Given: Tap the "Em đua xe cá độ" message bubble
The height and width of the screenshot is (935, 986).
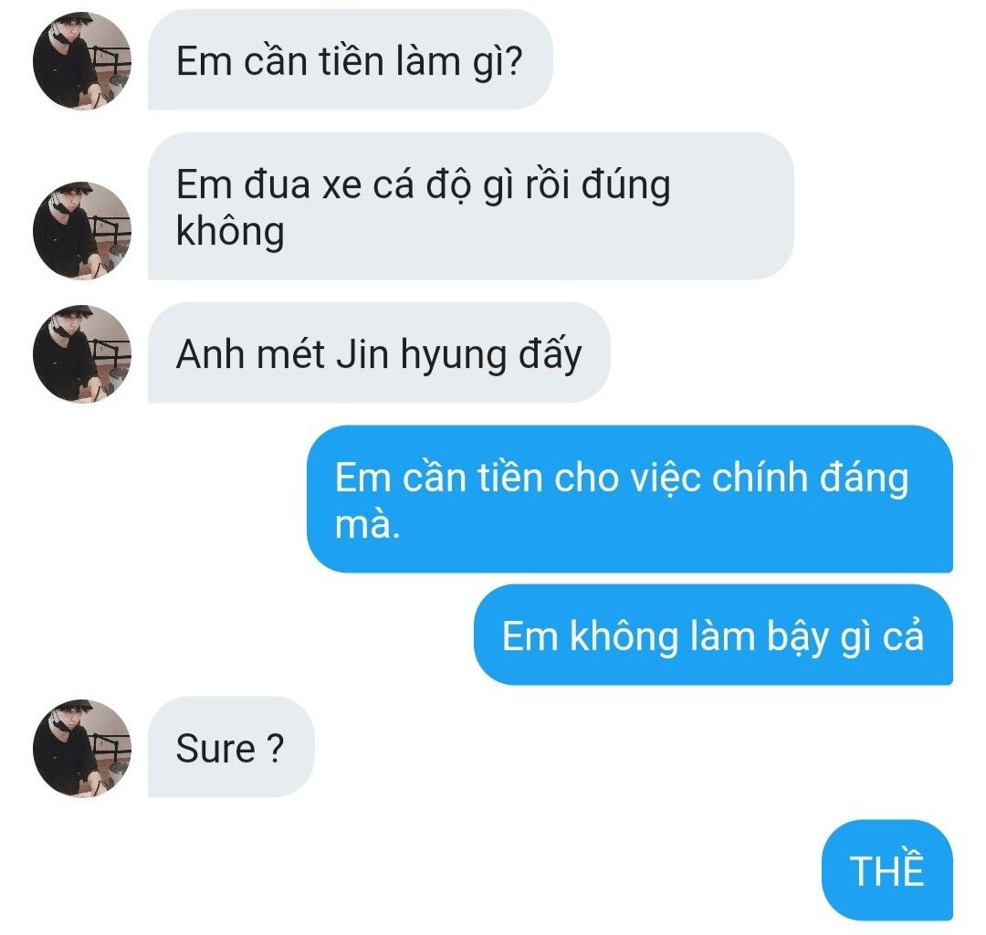Looking at the screenshot, I should click(x=470, y=206).
